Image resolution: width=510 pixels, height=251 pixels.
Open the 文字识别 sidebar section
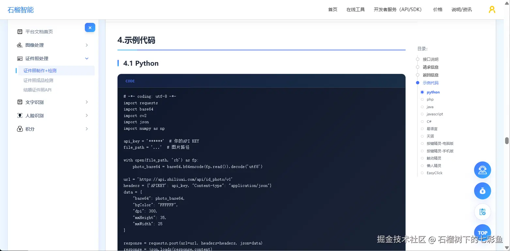(x=35, y=102)
